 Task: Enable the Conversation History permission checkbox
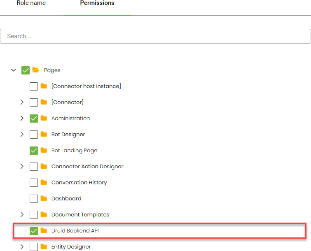(34, 183)
